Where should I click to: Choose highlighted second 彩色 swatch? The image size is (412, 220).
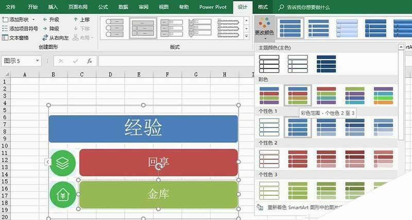pyautogui.click(x=298, y=96)
